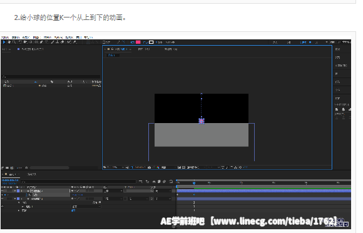The width and height of the screenshot is (363, 233).
Task: Click the interpret footage icon in Project panel
Action: coord(3,168)
